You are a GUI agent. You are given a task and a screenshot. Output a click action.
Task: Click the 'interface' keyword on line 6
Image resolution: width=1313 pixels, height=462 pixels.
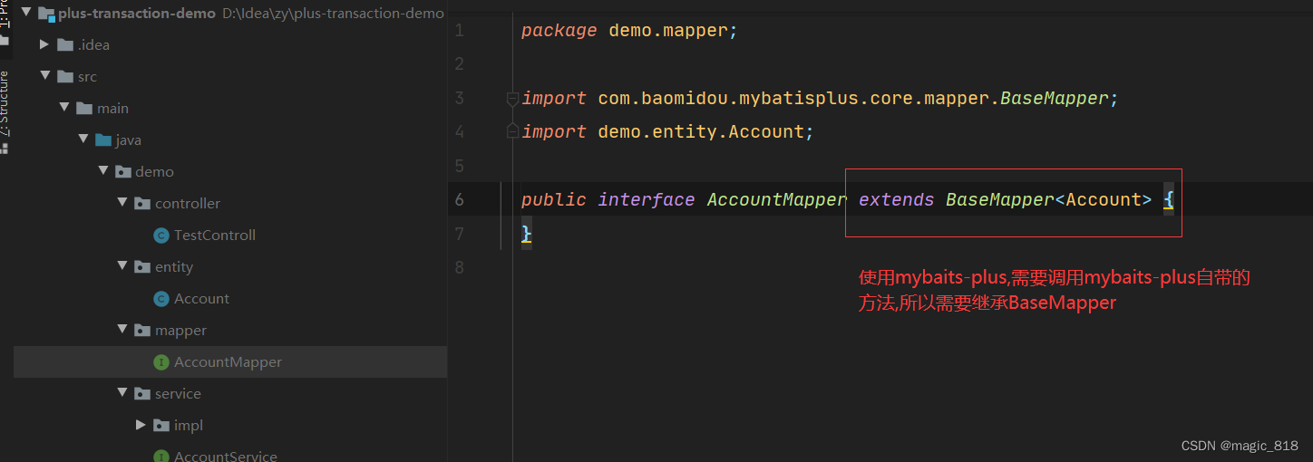pyautogui.click(x=647, y=199)
